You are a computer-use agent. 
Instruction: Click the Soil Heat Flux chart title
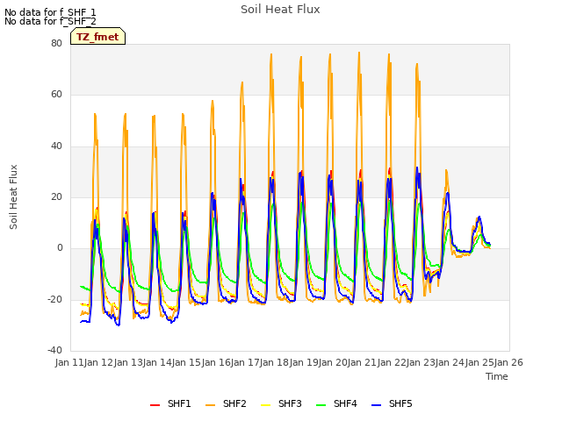(x=280, y=10)
